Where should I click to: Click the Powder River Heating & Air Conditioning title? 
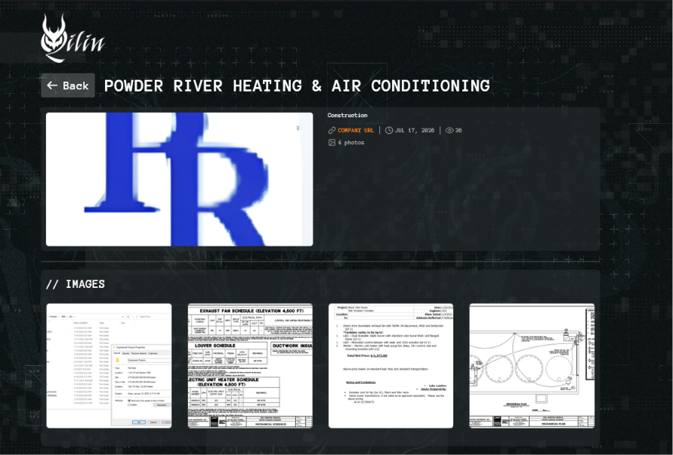point(297,86)
